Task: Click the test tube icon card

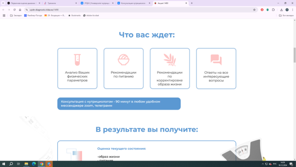Action: tap(77, 68)
